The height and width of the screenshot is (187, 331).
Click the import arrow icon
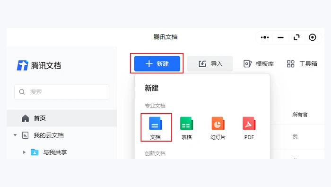(202, 63)
